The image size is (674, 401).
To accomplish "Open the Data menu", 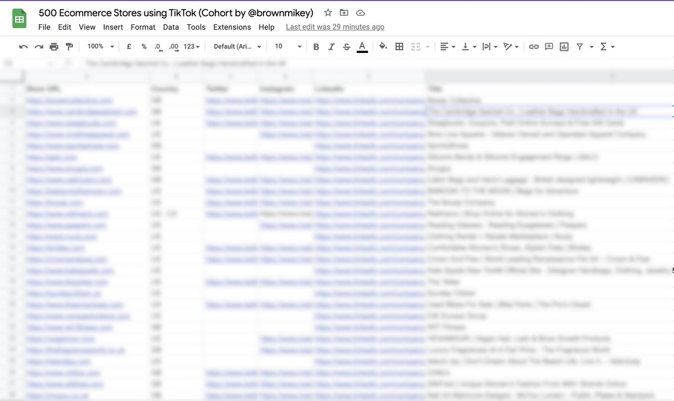I will [x=171, y=27].
